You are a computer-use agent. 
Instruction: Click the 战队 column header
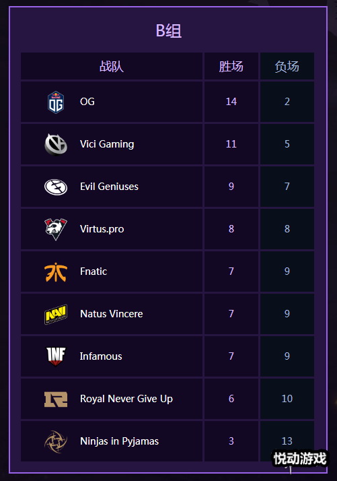(112, 66)
